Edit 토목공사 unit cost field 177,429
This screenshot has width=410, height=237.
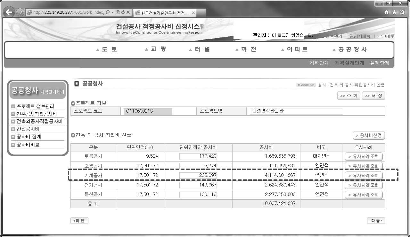pos(198,156)
